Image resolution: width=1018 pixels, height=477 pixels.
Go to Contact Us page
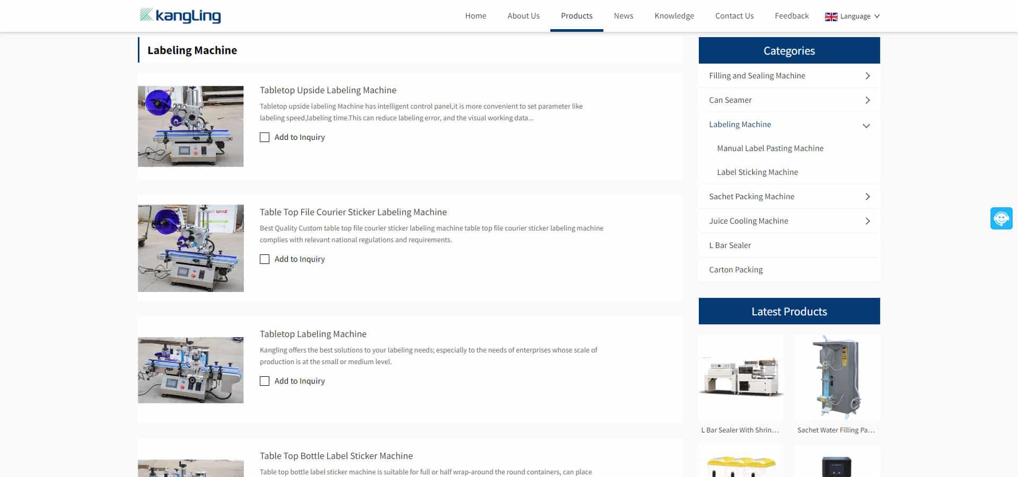(734, 16)
